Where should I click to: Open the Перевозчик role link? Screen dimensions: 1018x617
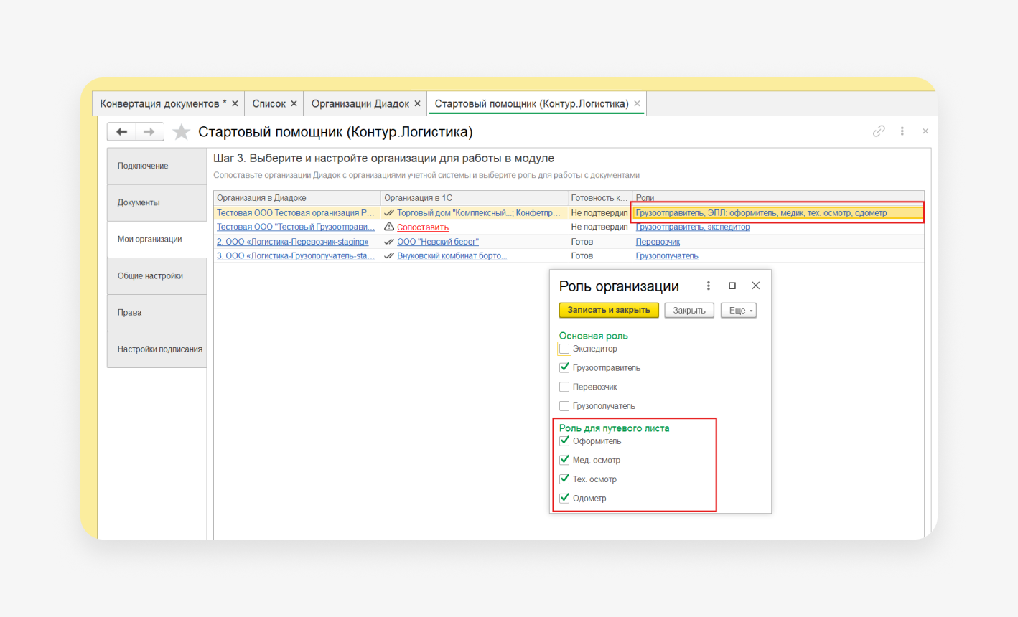(x=658, y=242)
